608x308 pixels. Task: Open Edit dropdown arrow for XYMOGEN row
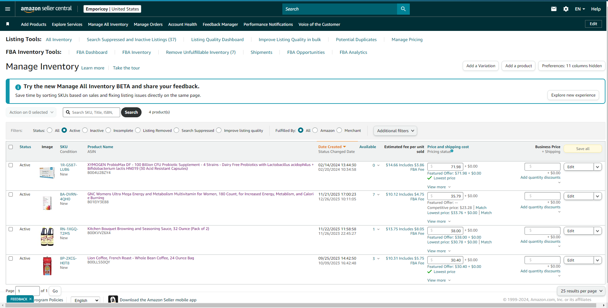click(597, 167)
